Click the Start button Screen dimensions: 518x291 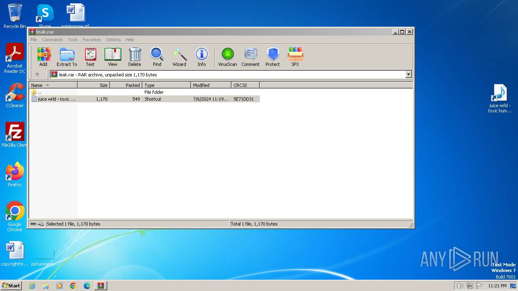coord(11,285)
